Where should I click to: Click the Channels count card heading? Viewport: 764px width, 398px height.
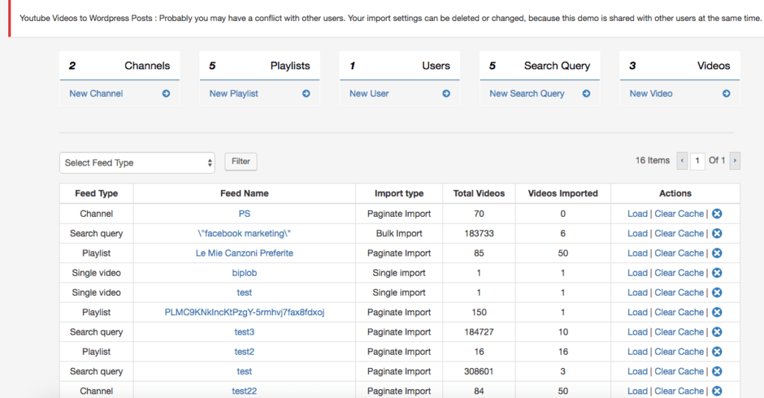pyautogui.click(x=119, y=66)
